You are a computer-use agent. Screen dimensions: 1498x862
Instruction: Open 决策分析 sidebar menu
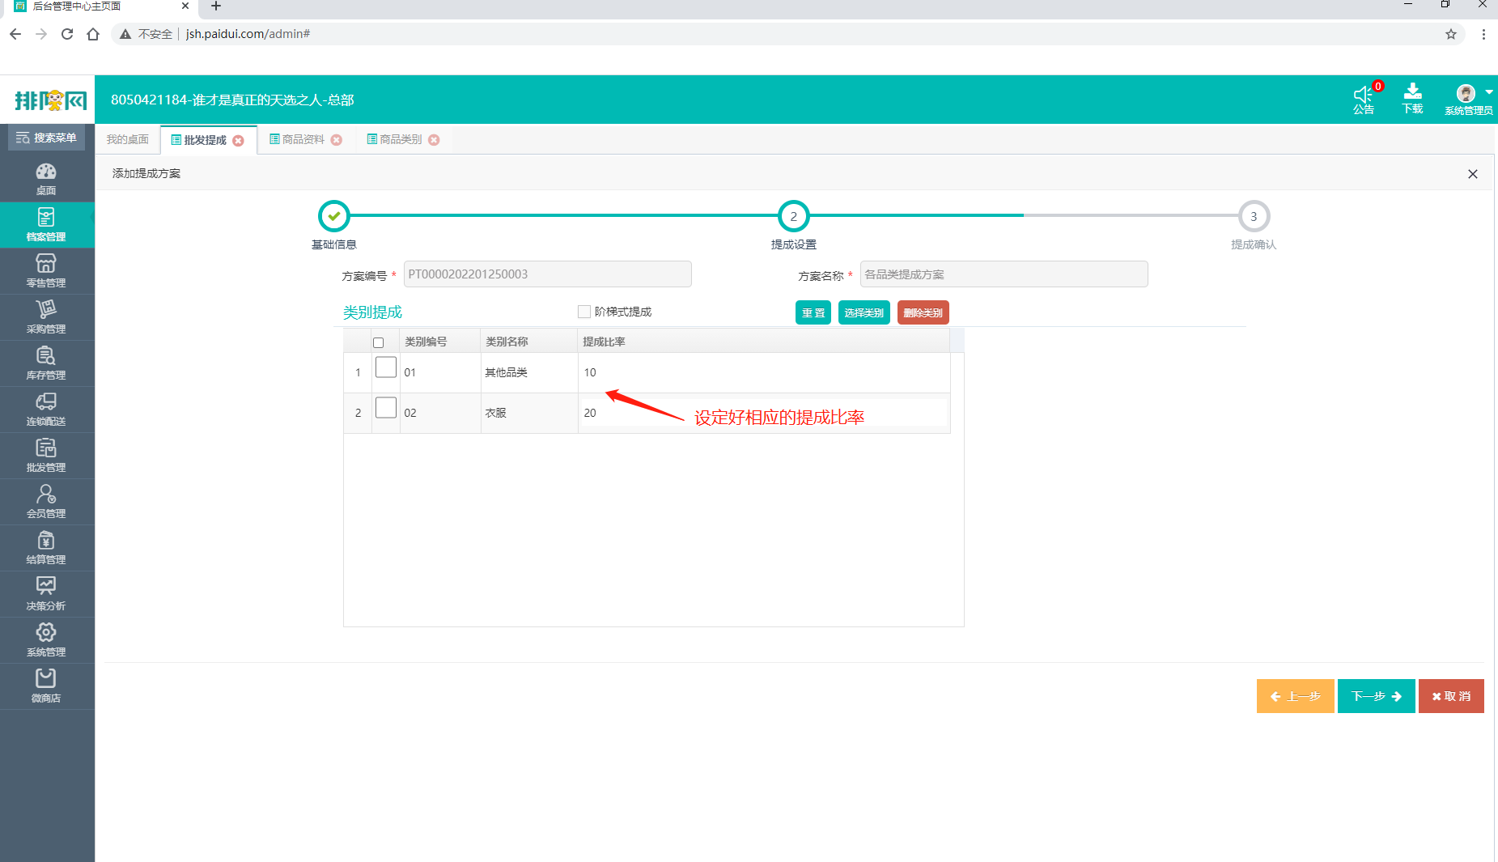point(46,594)
